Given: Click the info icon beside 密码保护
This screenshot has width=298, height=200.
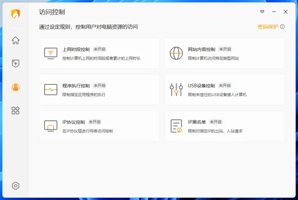Looking at the screenshot, I should pyautogui.click(x=282, y=27).
